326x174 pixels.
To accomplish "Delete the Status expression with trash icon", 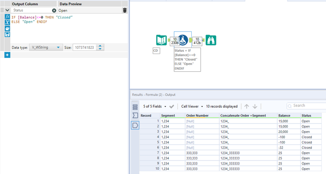I will [125, 10].
